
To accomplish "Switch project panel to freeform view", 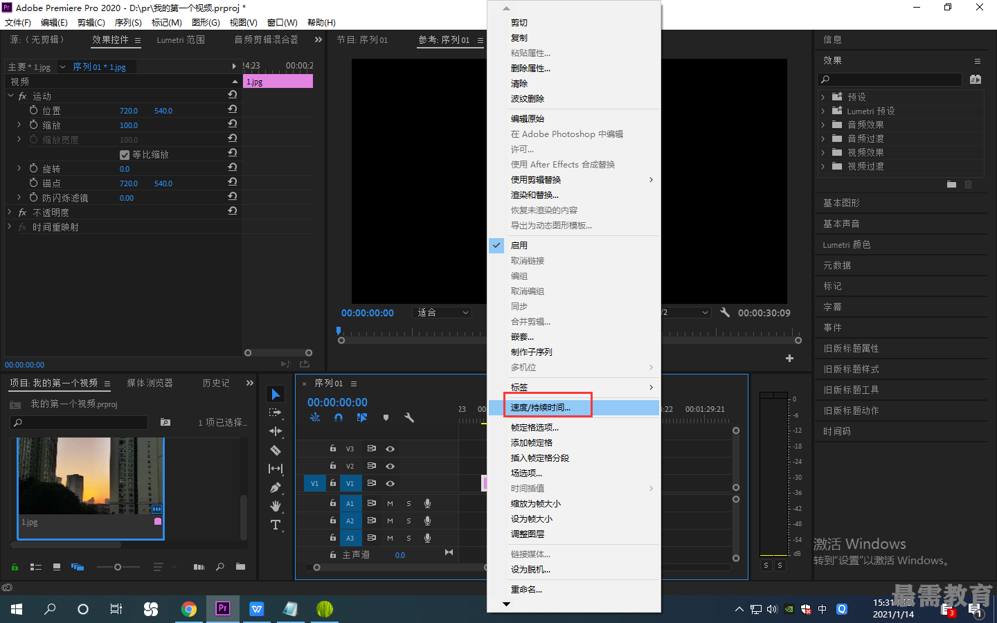I will [x=78, y=567].
